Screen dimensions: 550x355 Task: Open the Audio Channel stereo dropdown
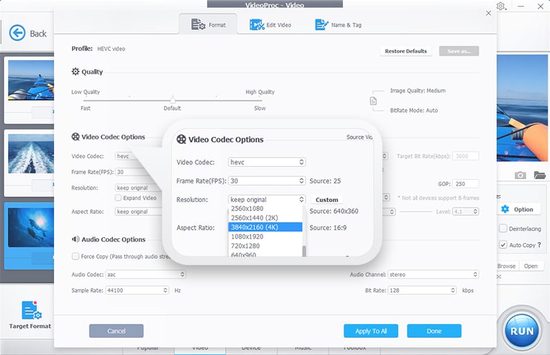433,275
